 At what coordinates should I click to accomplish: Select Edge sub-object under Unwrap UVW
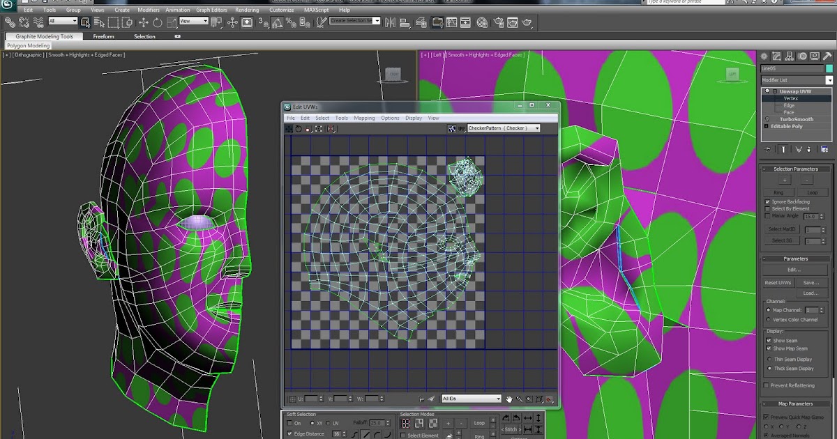pos(788,105)
